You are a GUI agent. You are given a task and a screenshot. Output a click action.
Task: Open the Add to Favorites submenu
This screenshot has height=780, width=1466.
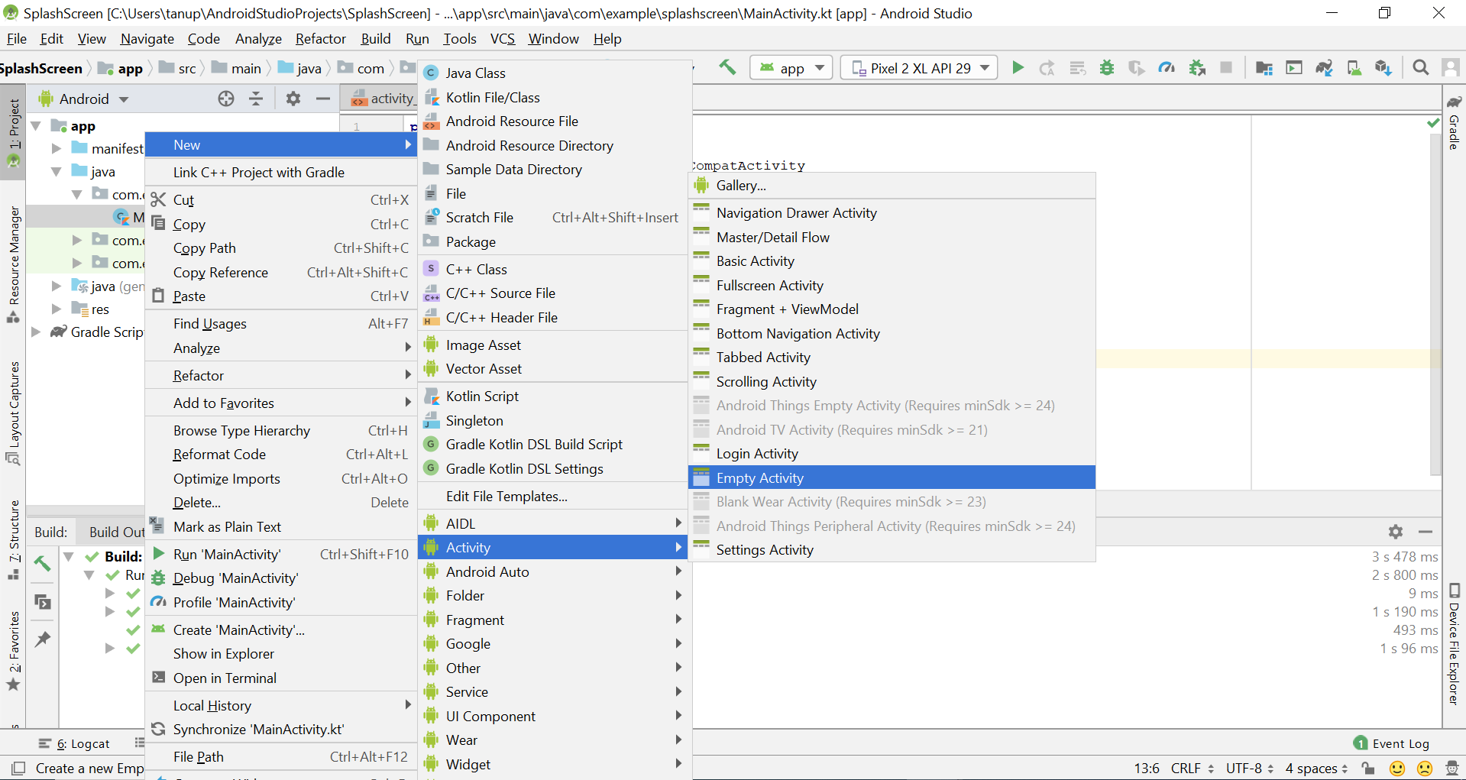281,403
